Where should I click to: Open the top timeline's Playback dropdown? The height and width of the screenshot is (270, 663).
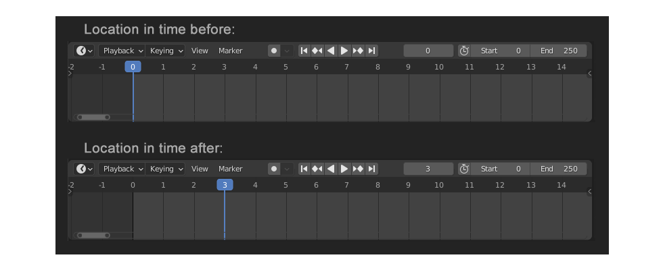tap(122, 51)
